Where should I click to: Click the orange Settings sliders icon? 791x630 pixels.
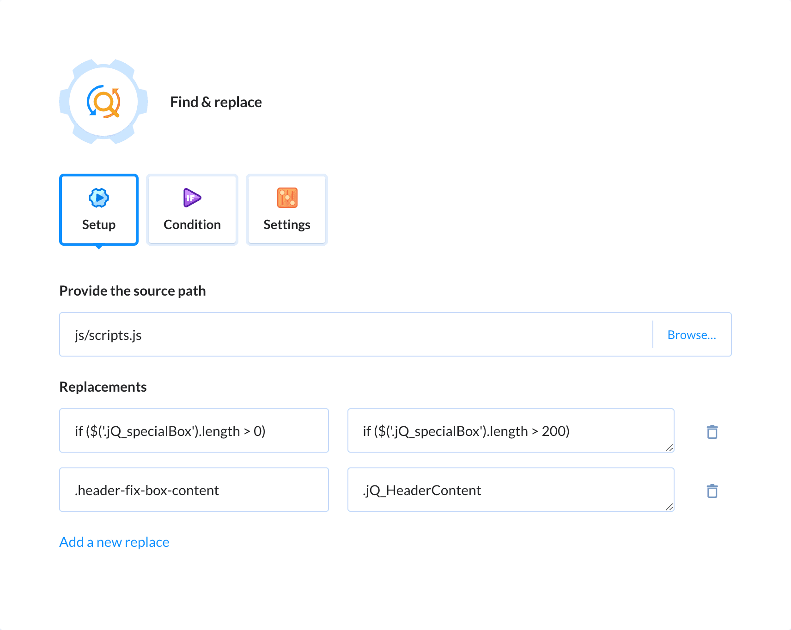click(x=286, y=198)
